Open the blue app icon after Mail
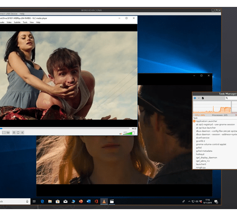237x217 pixels. point(73,201)
